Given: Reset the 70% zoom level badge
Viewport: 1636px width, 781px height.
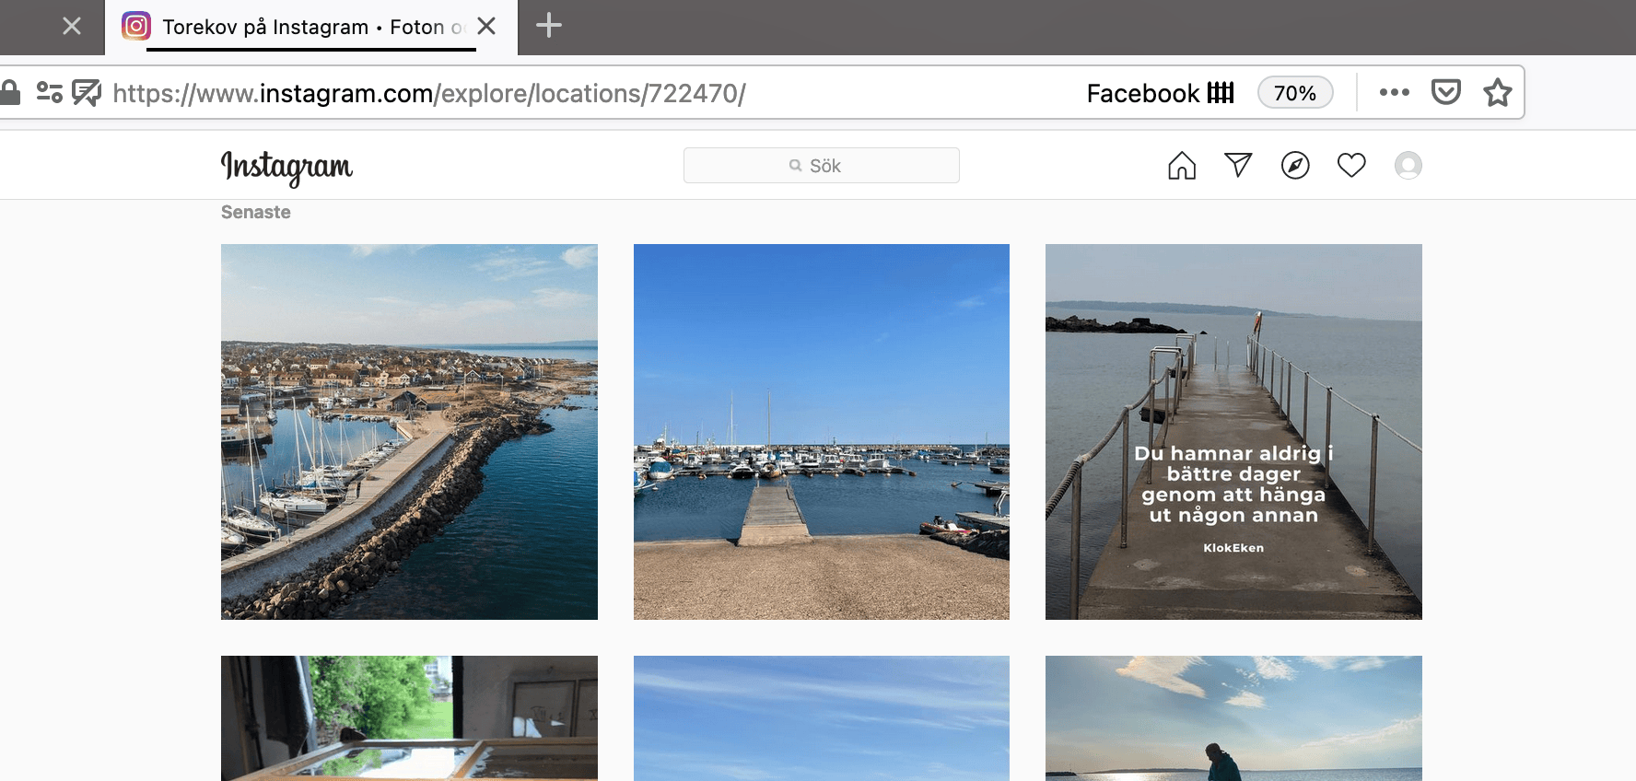Looking at the screenshot, I should [x=1294, y=93].
